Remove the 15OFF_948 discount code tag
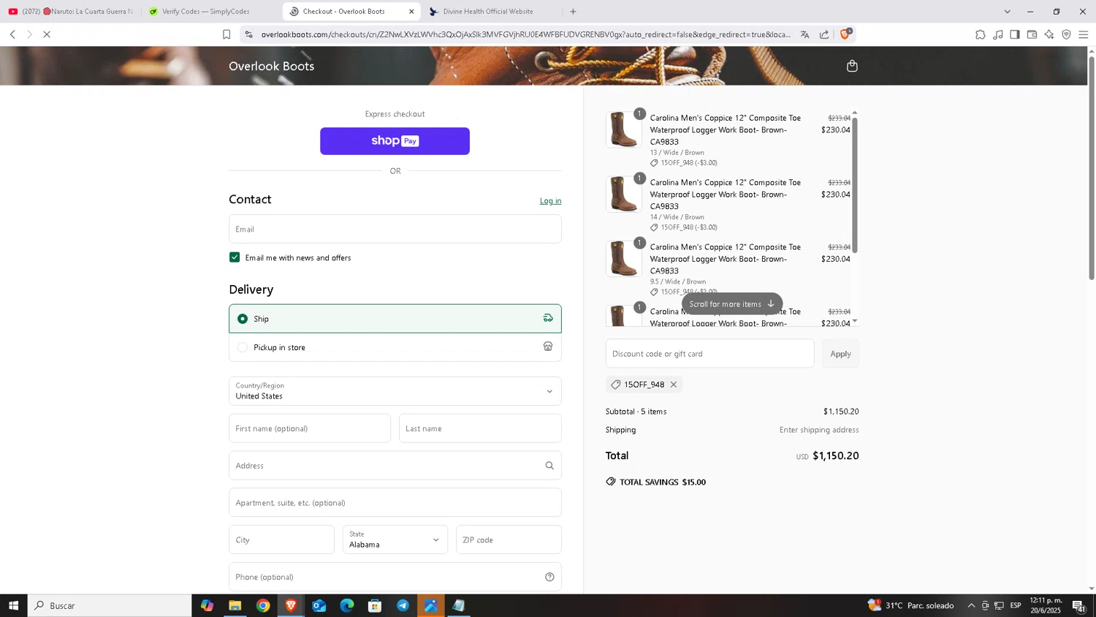Viewport: 1096px width, 617px height. coord(674,385)
